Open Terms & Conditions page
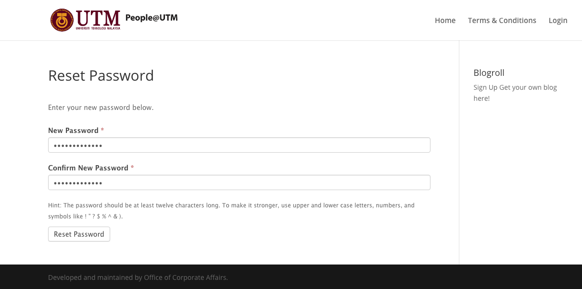Screen dimensions: 582x289 [x=502, y=20]
